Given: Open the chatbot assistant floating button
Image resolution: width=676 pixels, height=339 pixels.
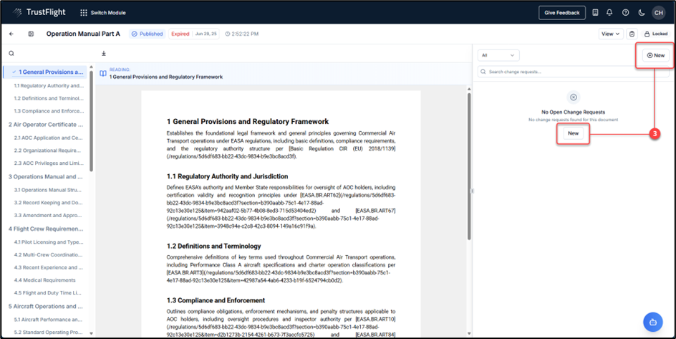Looking at the screenshot, I should pyautogui.click(x=654, y=322).
